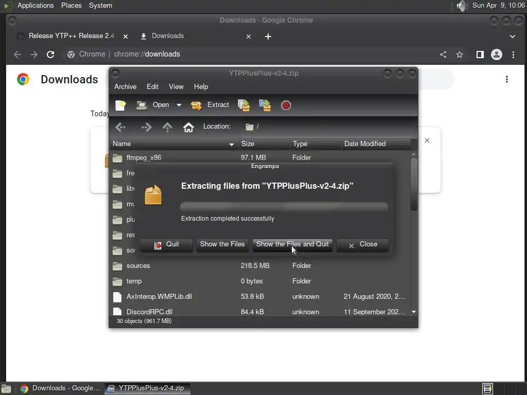The height and width of the screenshot is (395, 527).
Task: Click Chrome back navigation arrow
Action: (17, 55)
